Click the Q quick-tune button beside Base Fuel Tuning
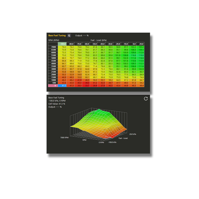 [69, 35]
